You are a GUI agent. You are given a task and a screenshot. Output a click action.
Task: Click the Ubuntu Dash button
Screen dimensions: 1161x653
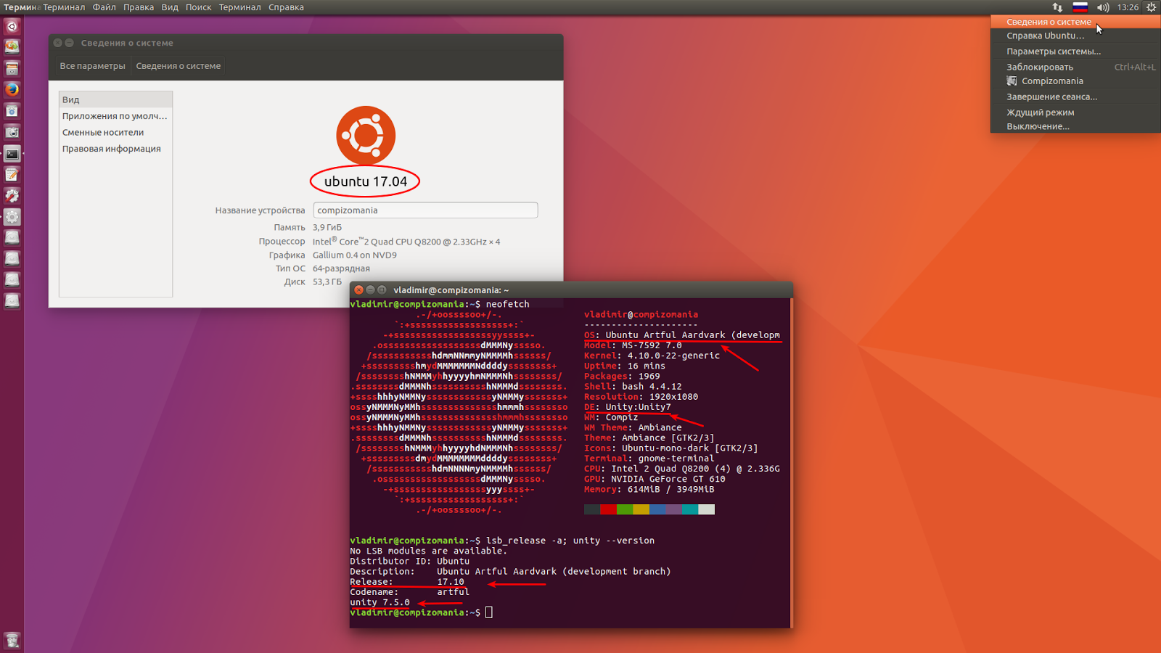[12, 26]
